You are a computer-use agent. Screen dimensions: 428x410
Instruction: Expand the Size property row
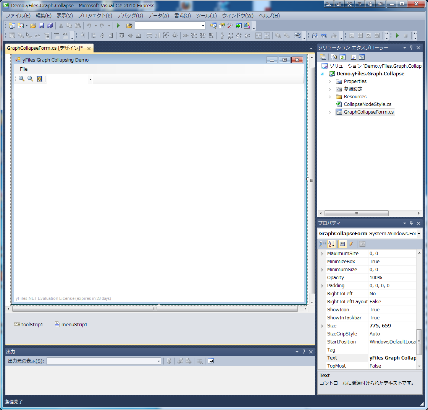(x=322, y=326)
